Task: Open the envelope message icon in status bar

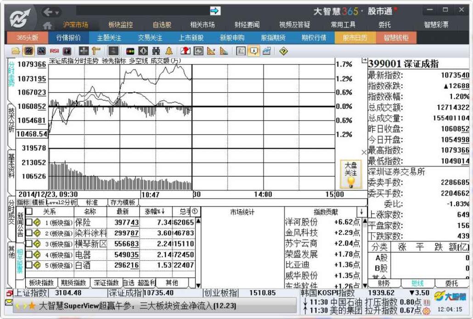Action: coord(9,302)
